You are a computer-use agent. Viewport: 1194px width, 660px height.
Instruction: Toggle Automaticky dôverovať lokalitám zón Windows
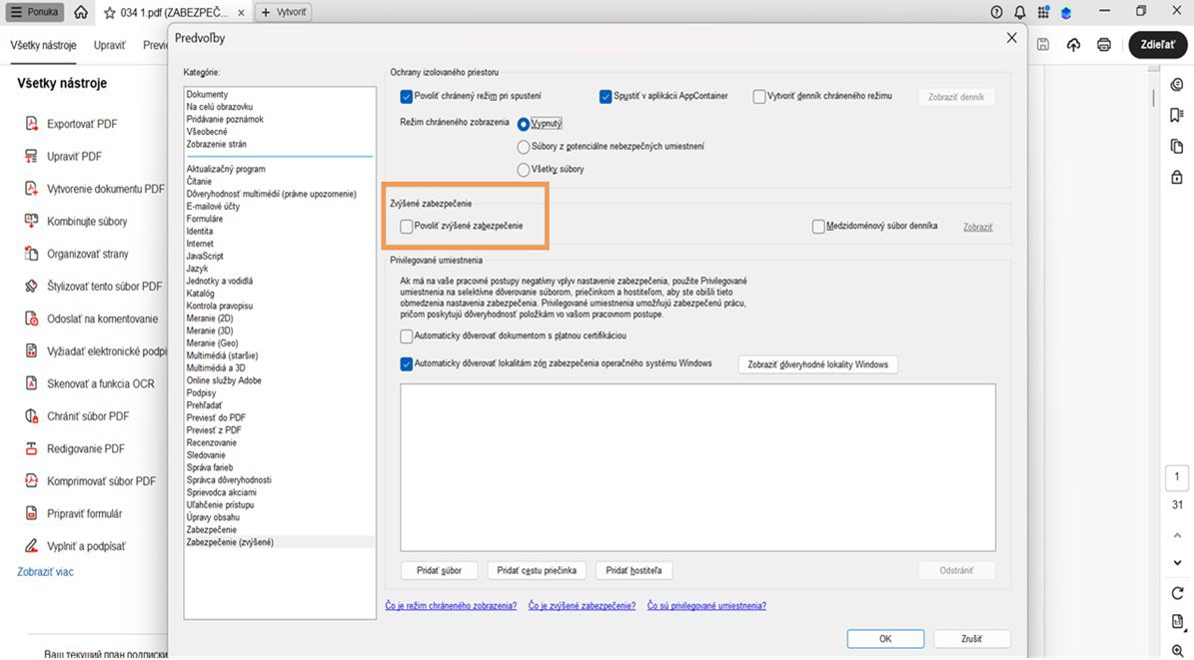(x=407, y=363)
